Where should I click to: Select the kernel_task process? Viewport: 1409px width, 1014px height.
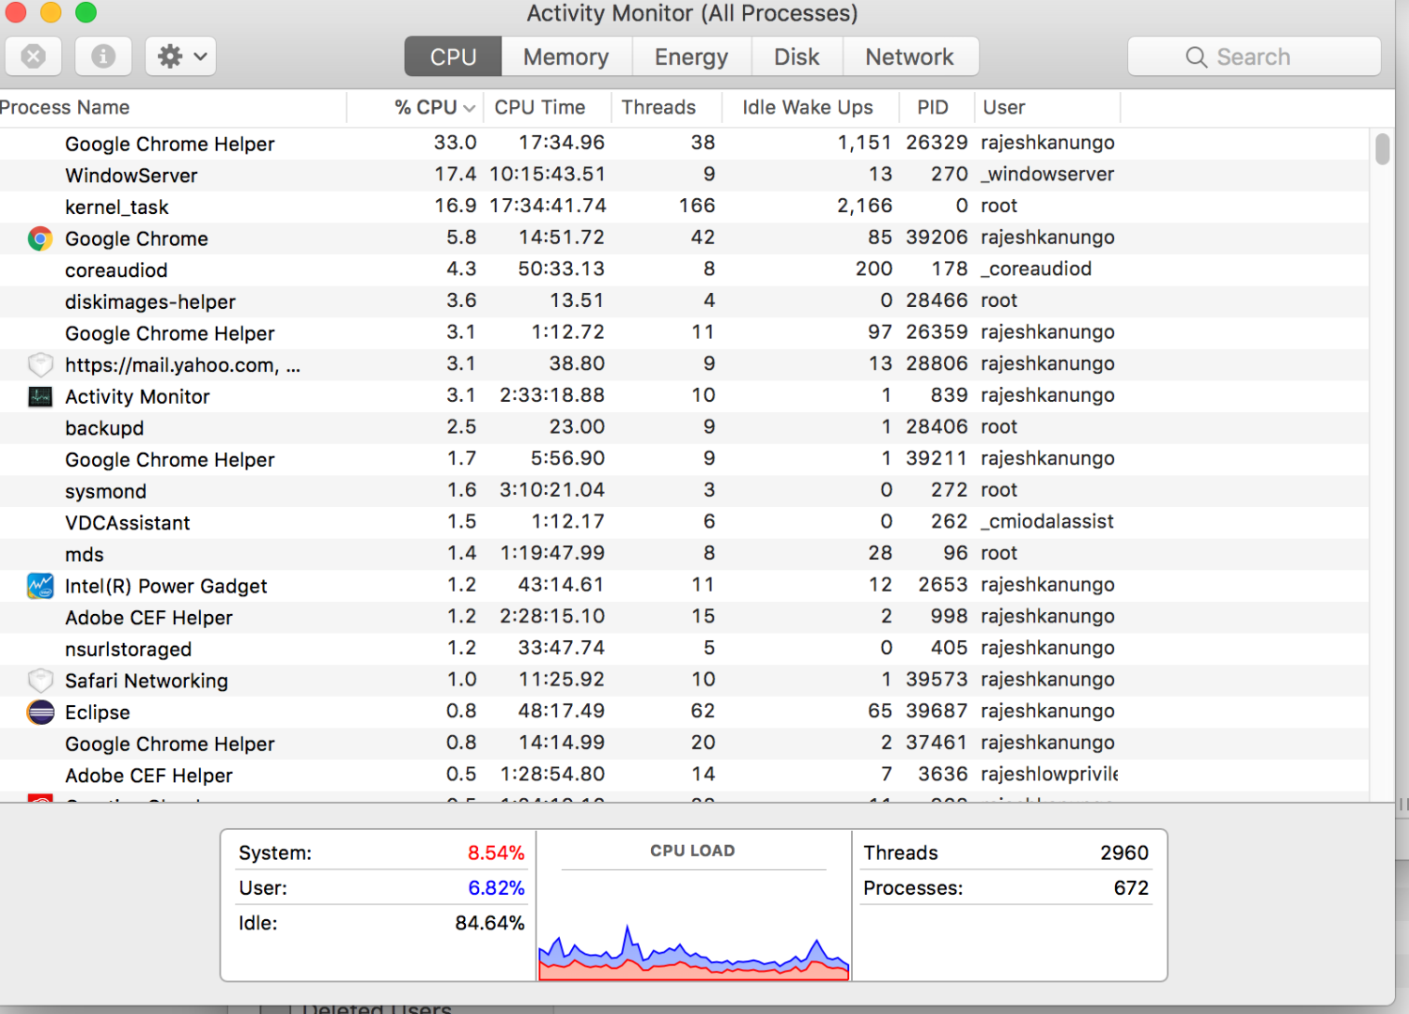click(x=684, y=207)
